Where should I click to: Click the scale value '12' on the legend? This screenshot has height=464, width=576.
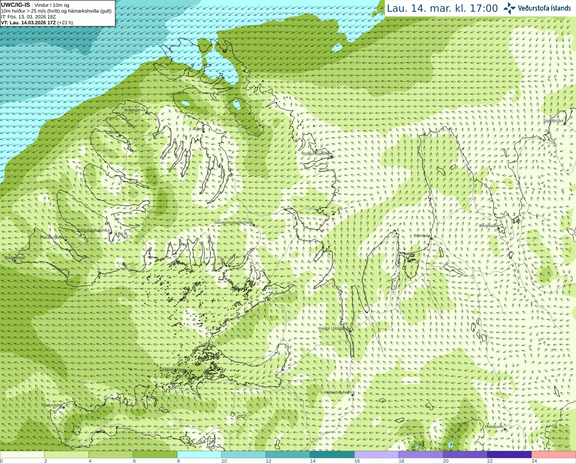tap(268, 461)
